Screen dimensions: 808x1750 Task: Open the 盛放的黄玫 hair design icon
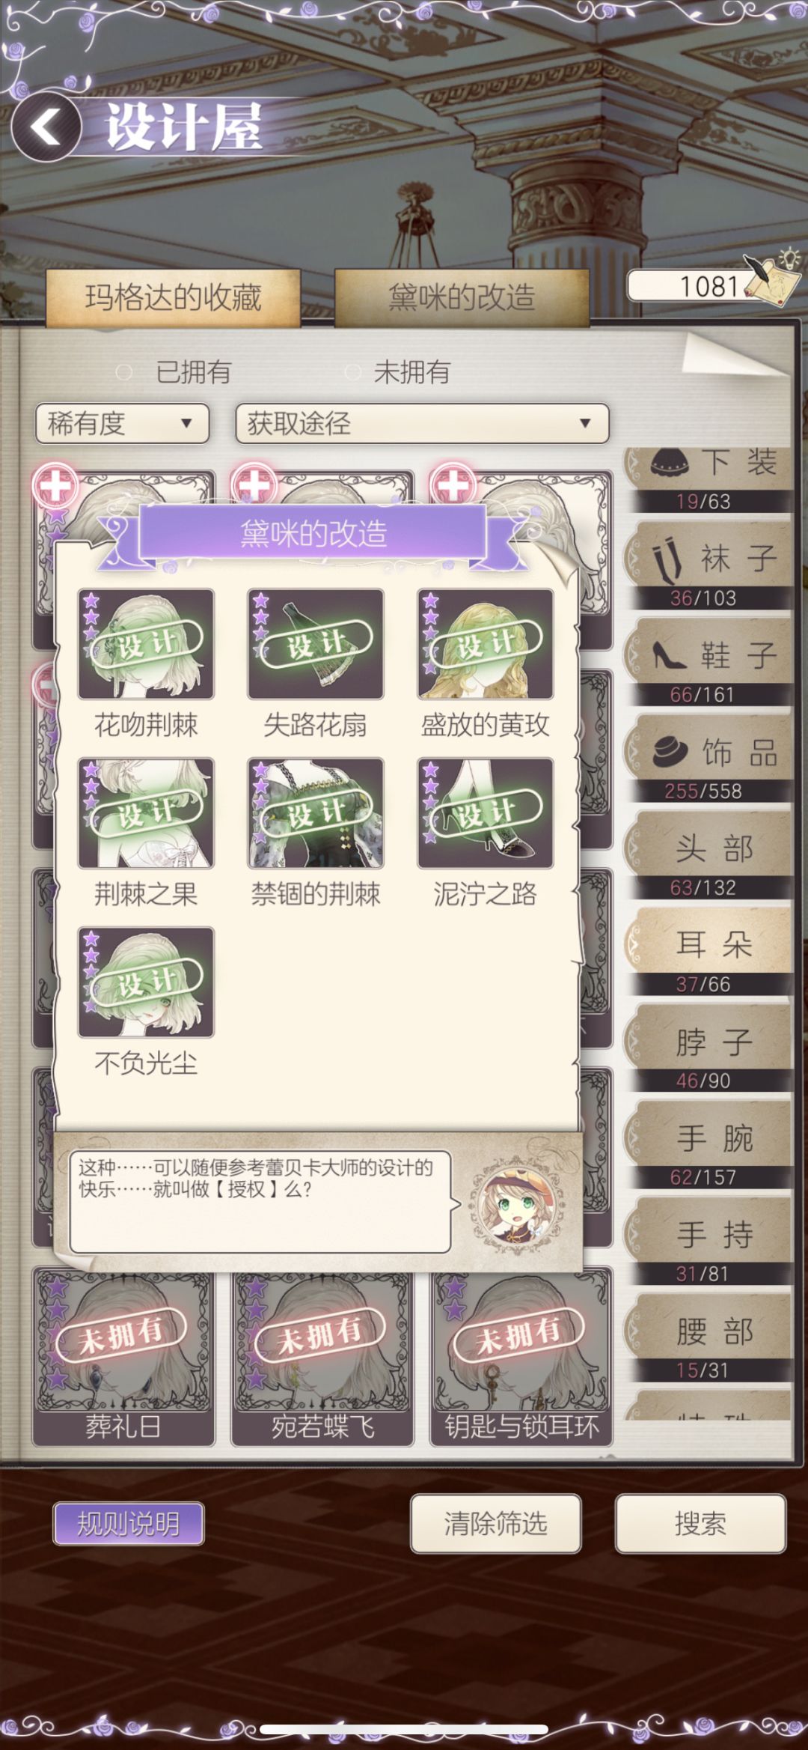click(486, 643)
